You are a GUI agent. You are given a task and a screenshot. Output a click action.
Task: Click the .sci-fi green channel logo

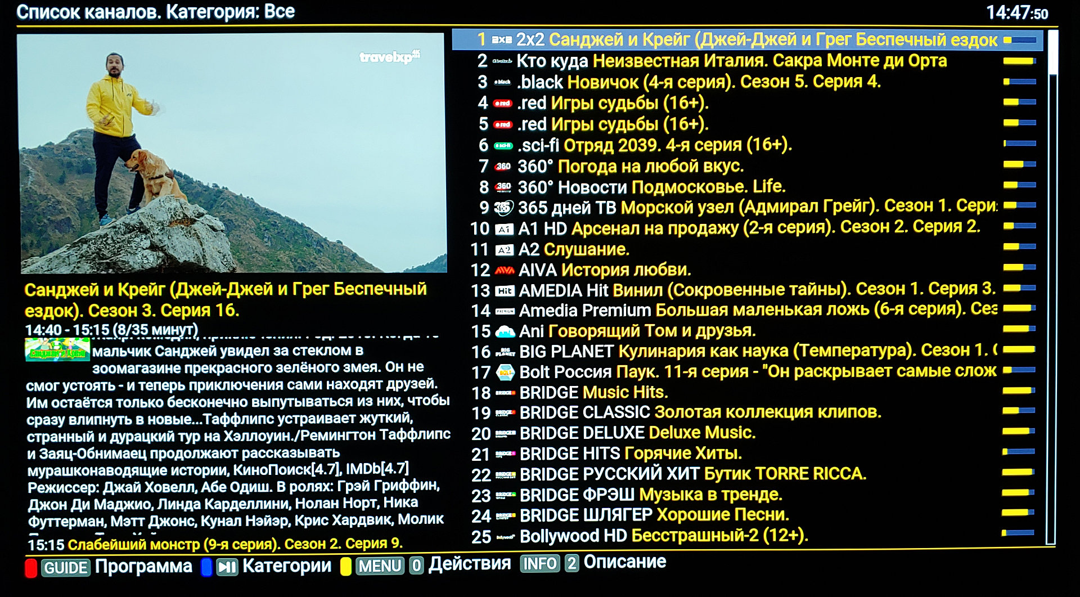click(x=503, y=146)
